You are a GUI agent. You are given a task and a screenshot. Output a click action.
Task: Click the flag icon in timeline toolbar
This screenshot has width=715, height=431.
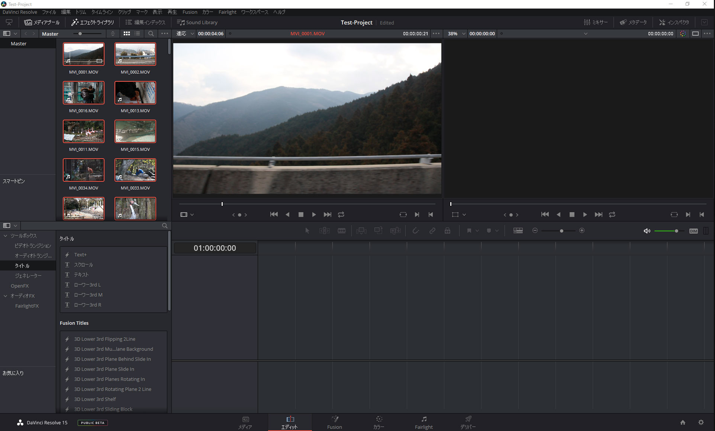(x=469, y=231)
